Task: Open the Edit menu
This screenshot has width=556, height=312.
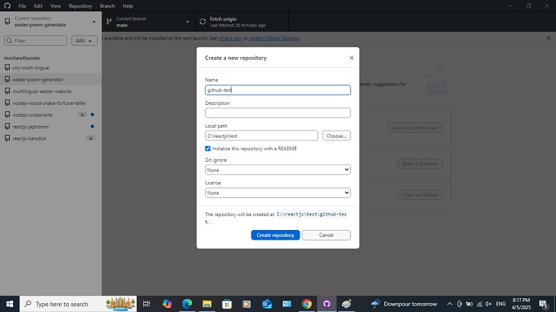Action: (x=38, y=6)
